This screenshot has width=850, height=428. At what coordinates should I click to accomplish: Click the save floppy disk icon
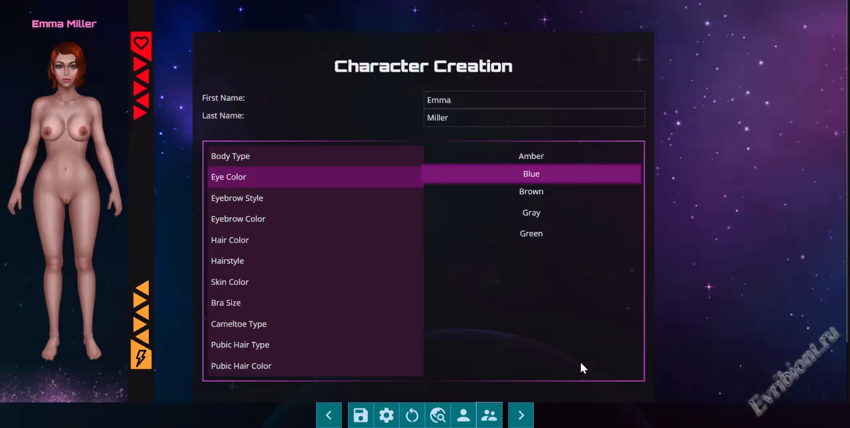[x=361, y=415]
